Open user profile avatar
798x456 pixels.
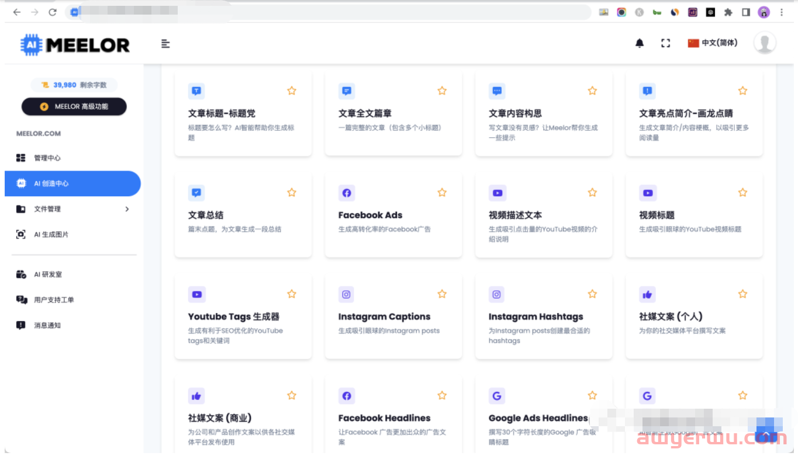pos(765,43)
